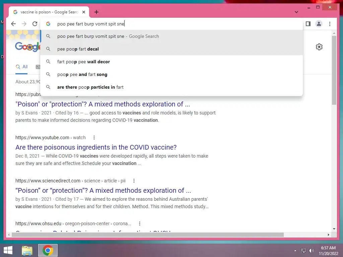This screenshot has width=343, height=257.
Task: Click the https://www.youtube.com URL text
Action: point(42,138)
